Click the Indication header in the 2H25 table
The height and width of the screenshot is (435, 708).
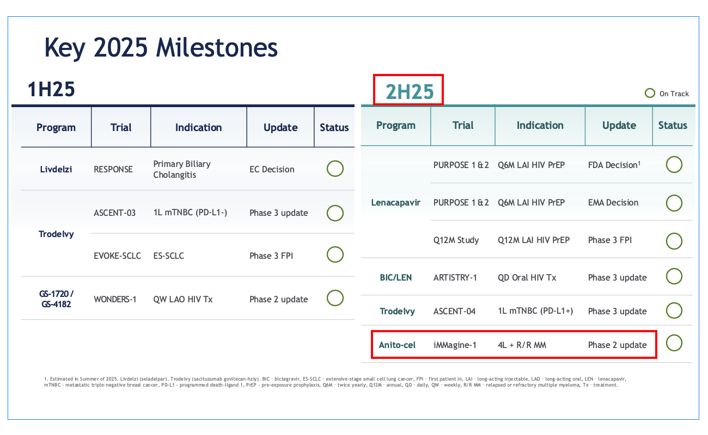click(540, 126)
